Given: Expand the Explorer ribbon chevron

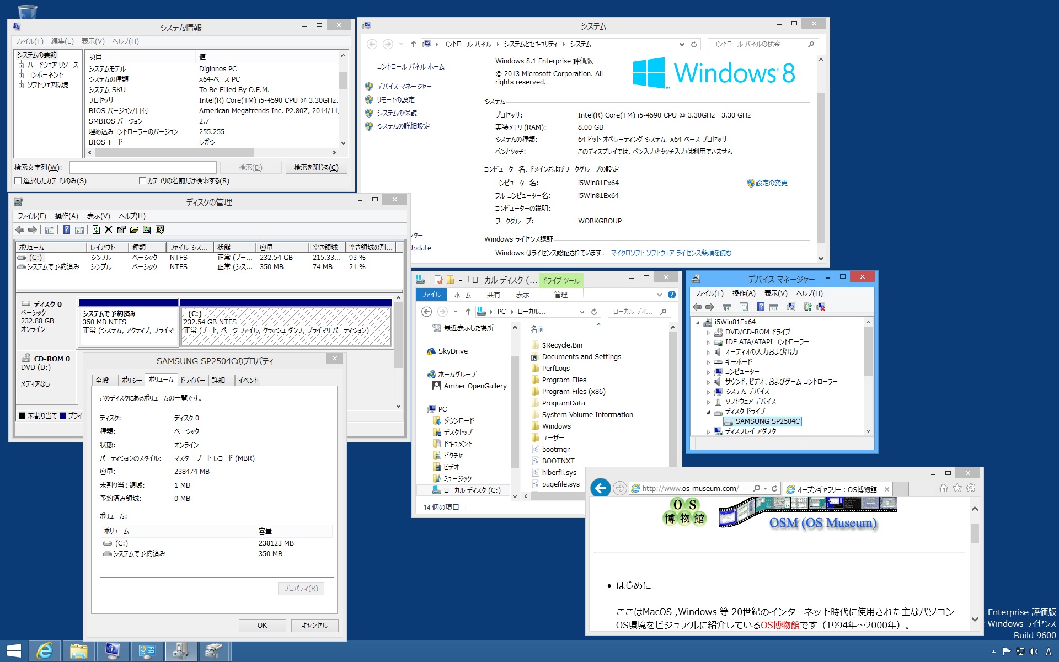Looking at the screenshot, I should pos(660,295).
